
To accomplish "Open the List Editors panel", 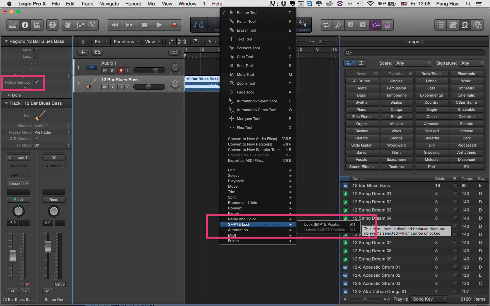I will (441, 25).
